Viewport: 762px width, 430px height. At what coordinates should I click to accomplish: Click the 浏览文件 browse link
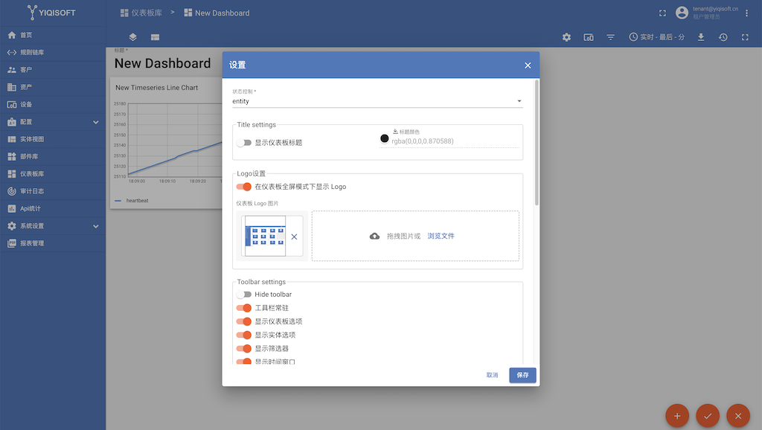coord(441,236)
